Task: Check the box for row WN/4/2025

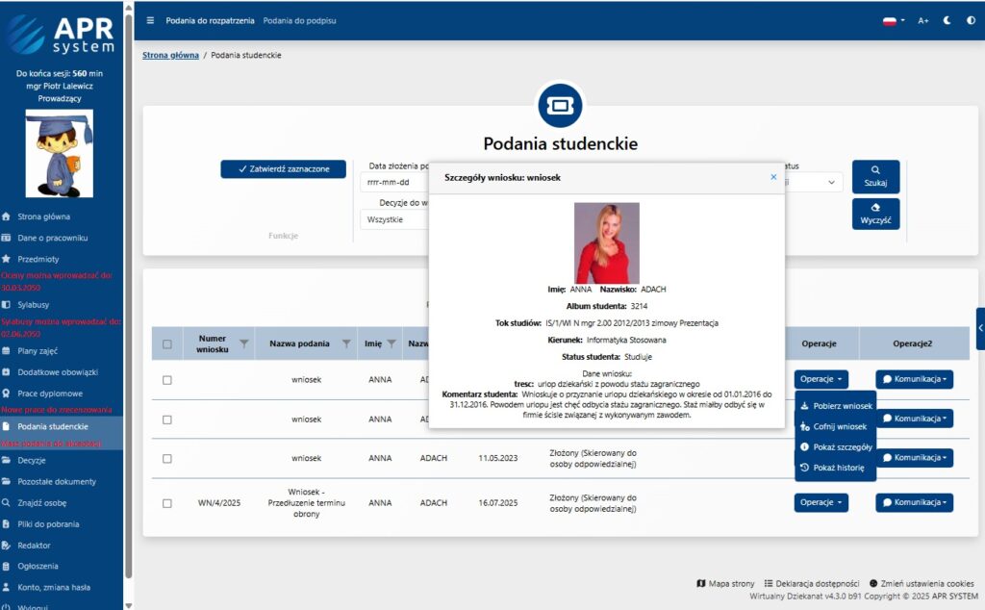Action: click(x=167, y=503)
